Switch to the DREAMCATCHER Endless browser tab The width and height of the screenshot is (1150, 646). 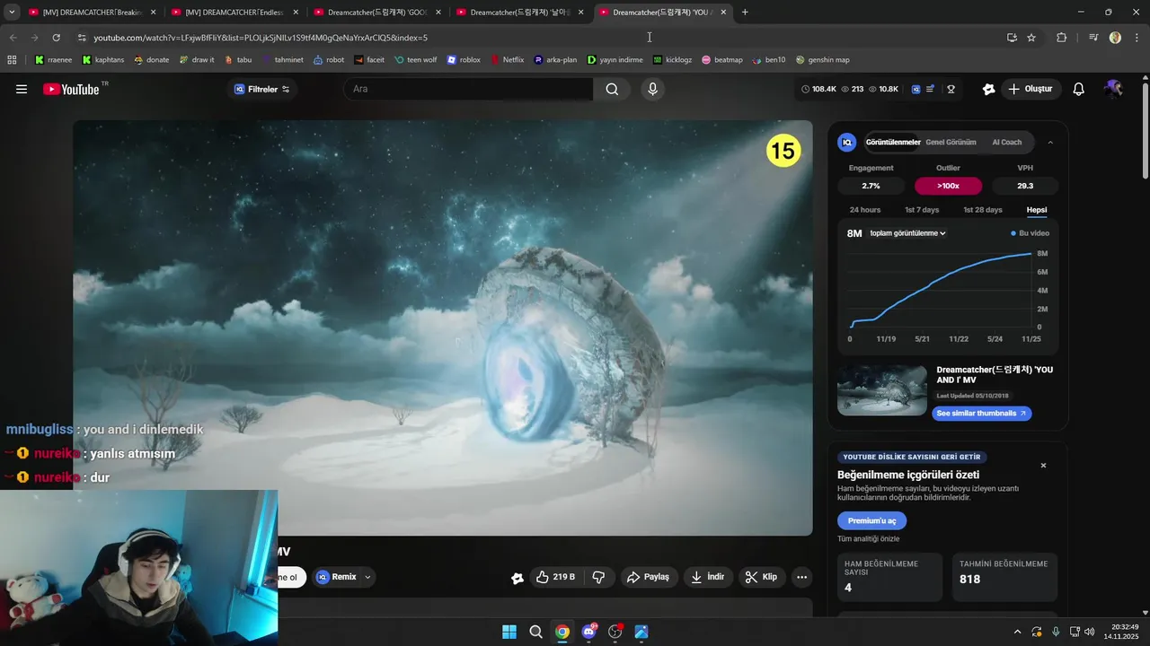tap(235, 13)
